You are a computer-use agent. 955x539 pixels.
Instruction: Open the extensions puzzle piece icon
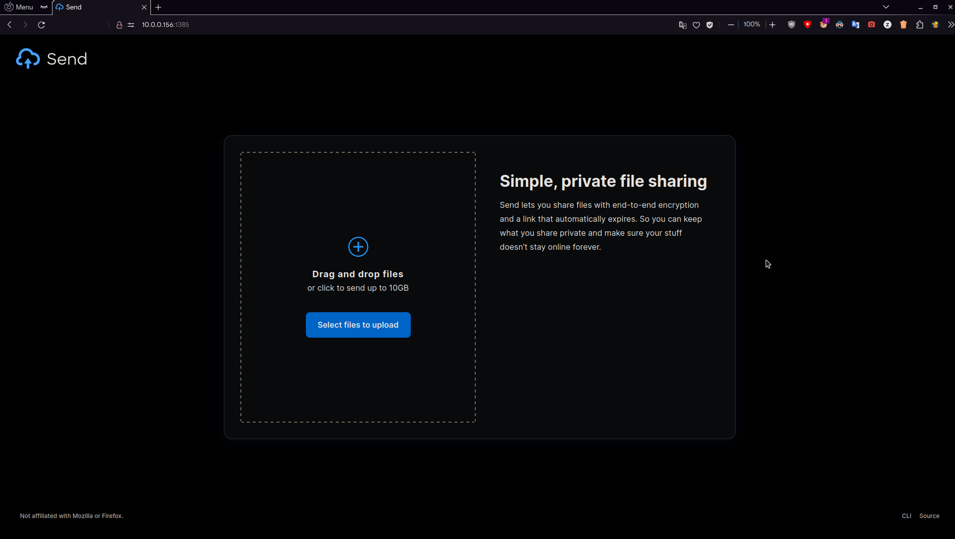pos(920,24)
